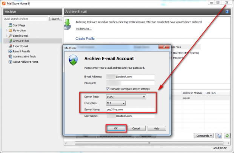Image resolution: width=234 pixels, height=153 pixels.
Task: Click the Search button
Action: point(55,19)
